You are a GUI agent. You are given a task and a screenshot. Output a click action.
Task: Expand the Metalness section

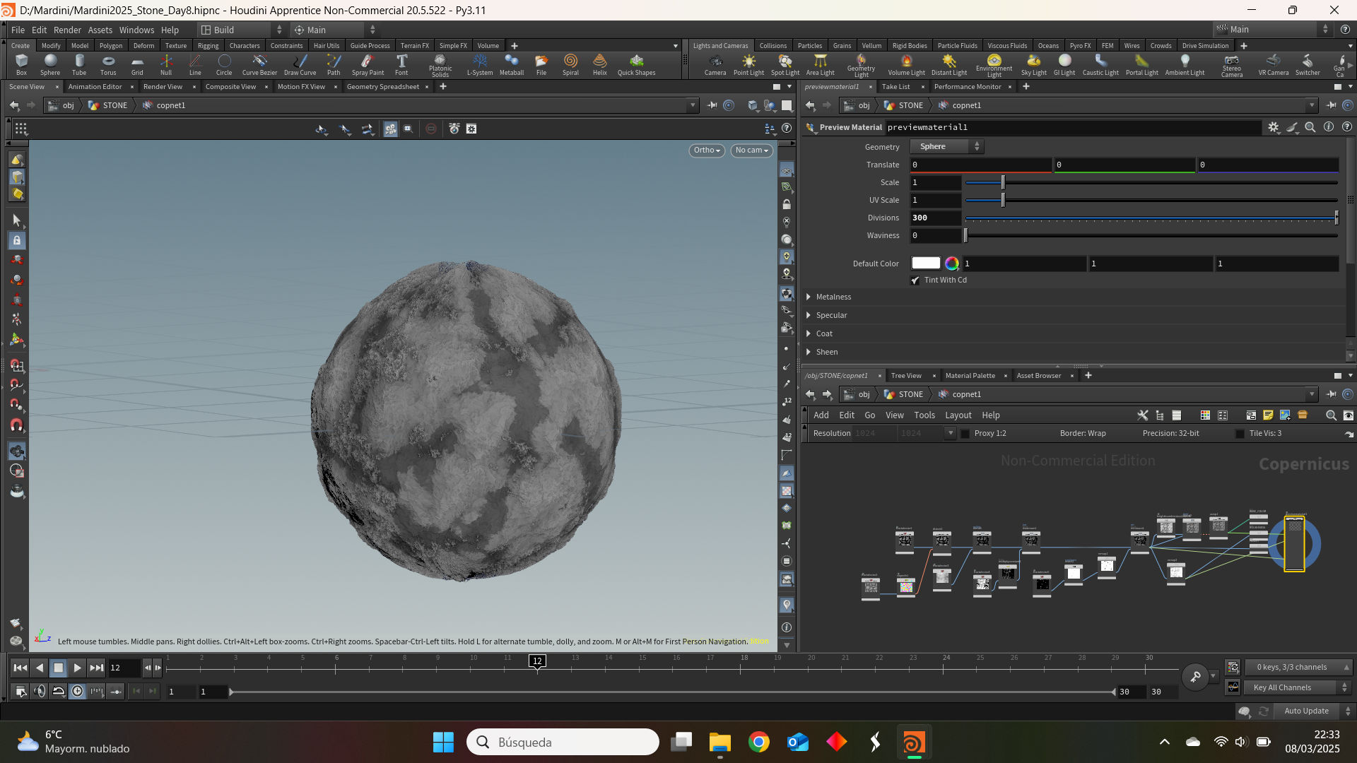pos(833,297)
